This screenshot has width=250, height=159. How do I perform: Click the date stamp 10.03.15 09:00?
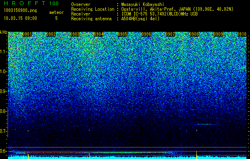coord(20,18)
